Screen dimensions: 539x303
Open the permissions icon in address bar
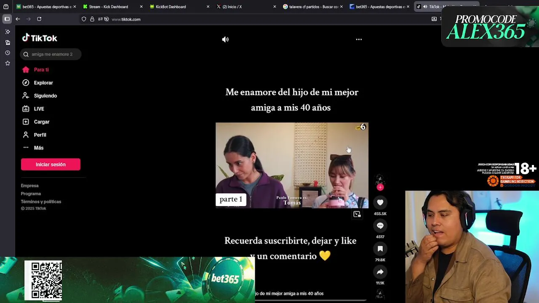[x=100, y=19]
